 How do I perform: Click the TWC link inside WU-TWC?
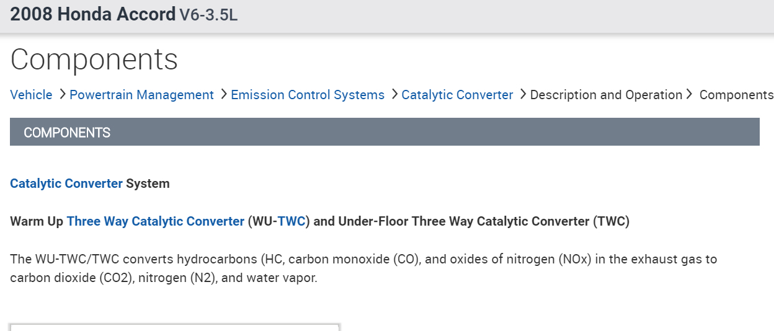click(x=291, y=221)
